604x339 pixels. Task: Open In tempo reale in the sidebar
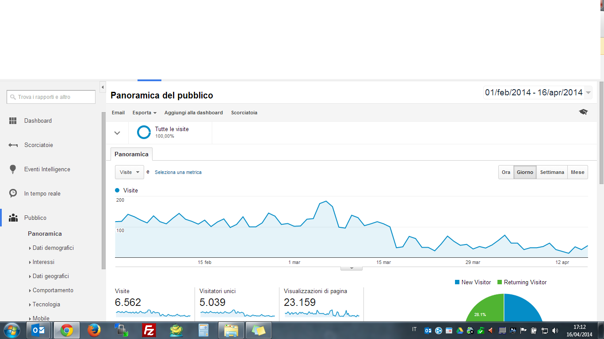[42, 193]
